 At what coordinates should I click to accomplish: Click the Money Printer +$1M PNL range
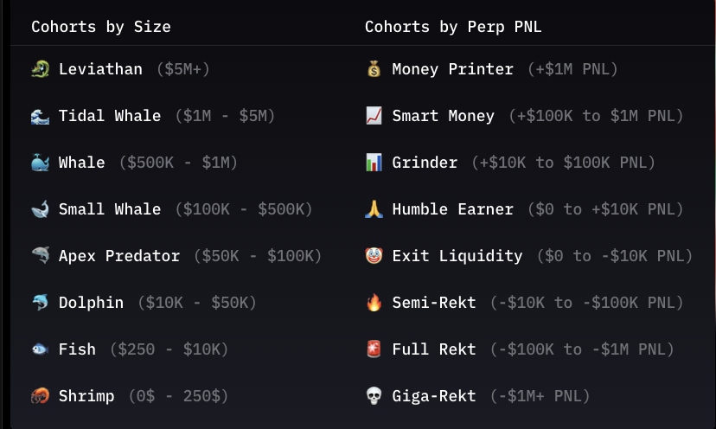click(x=572, y=69)
